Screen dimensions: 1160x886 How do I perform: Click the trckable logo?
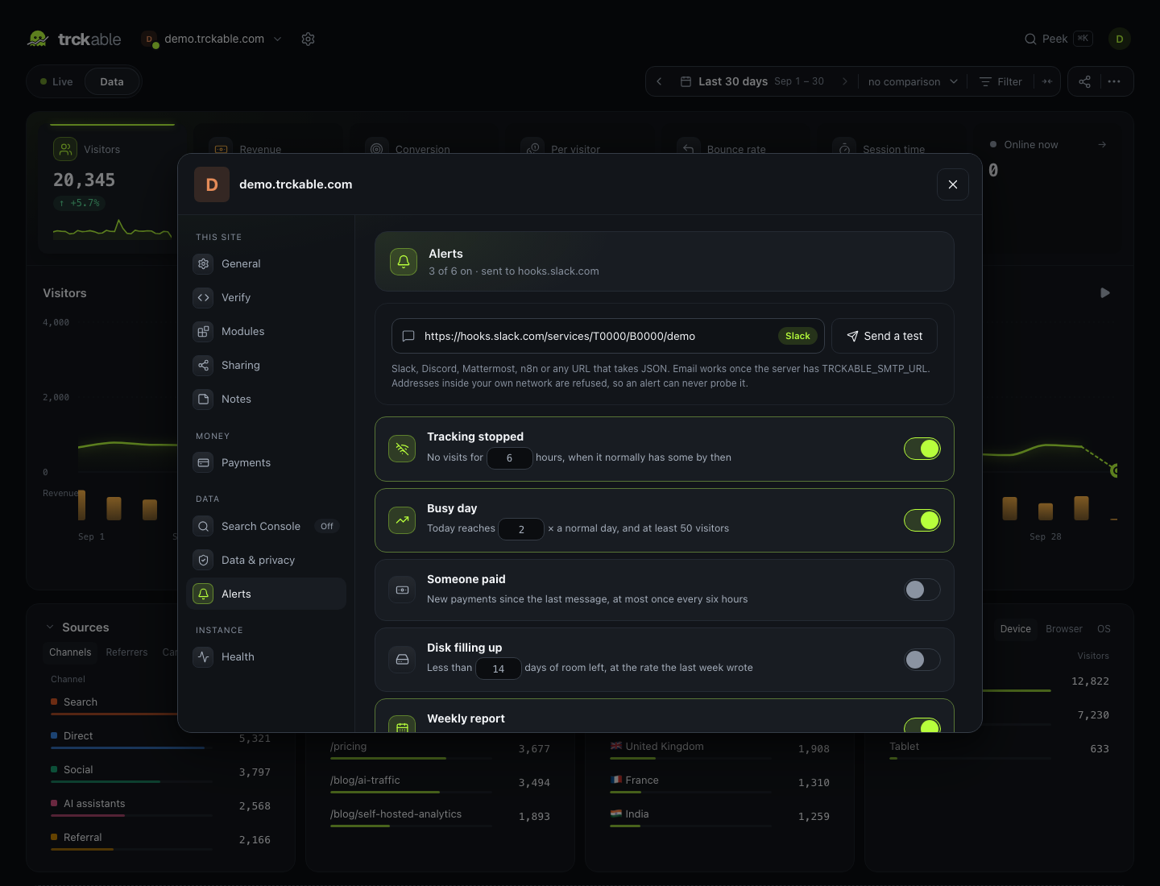pyautogui.click(x=74, y=39)
